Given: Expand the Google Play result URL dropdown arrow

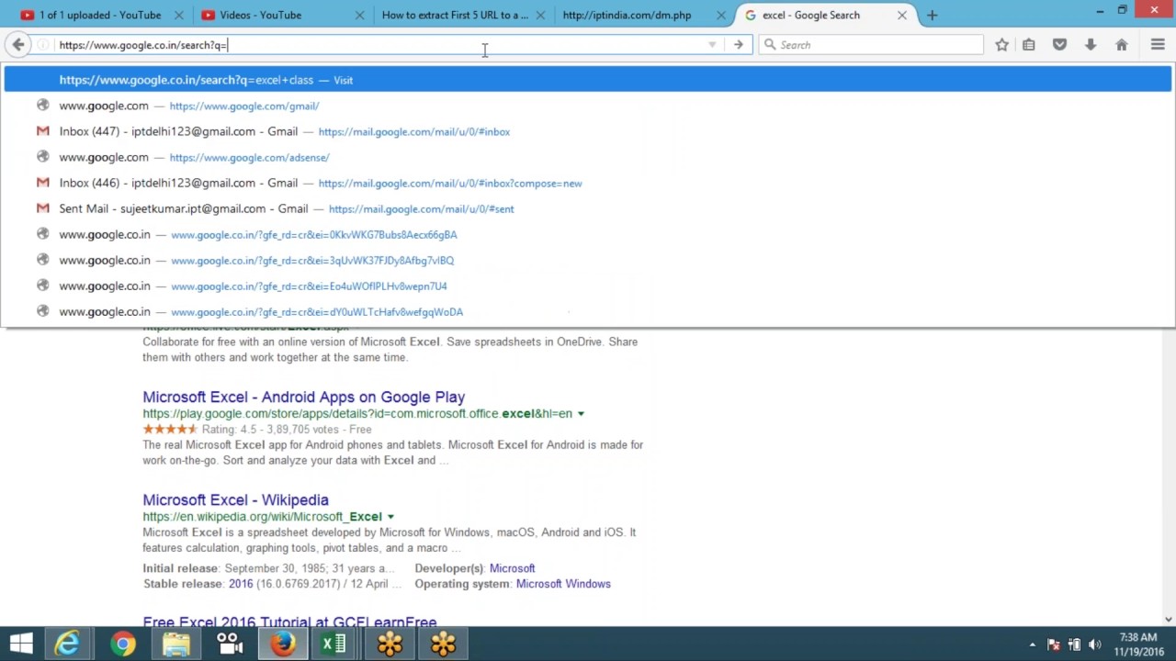Looking at the screenshot, I should [581, 414].
